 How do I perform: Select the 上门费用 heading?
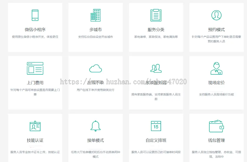click(35, 83)
